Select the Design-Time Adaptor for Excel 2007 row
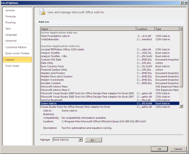Viewport: 189px width, 154px height. 110,97
